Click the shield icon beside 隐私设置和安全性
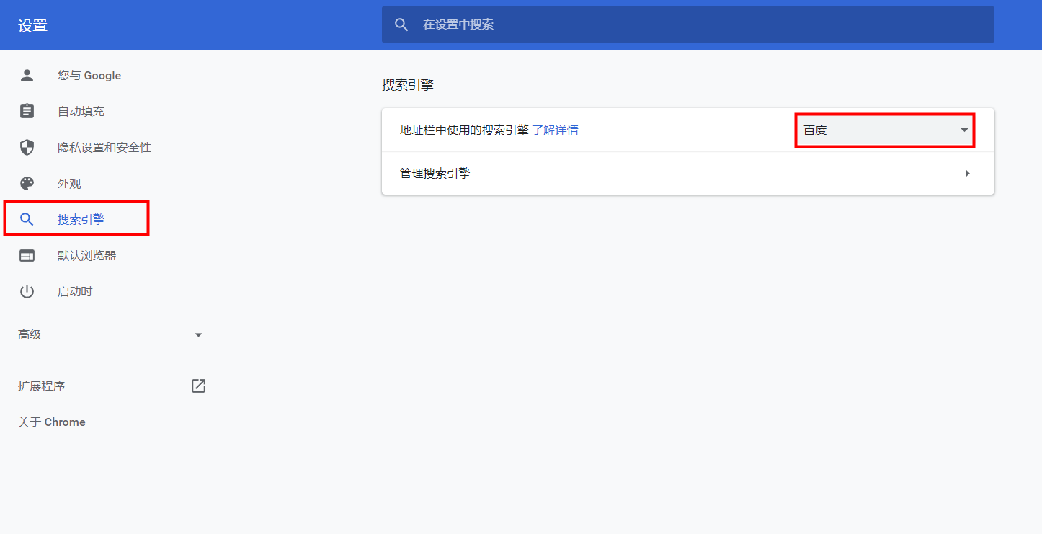Viewport: 1042px width, 534px height. point(27,147)
